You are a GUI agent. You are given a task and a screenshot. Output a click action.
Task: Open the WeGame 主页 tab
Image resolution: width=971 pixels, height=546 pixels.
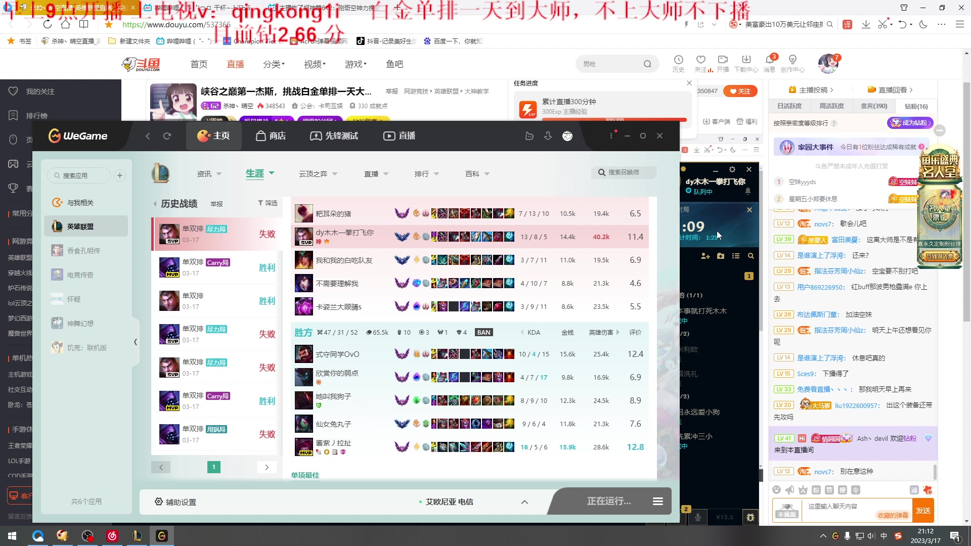click(x=213, y=135)
